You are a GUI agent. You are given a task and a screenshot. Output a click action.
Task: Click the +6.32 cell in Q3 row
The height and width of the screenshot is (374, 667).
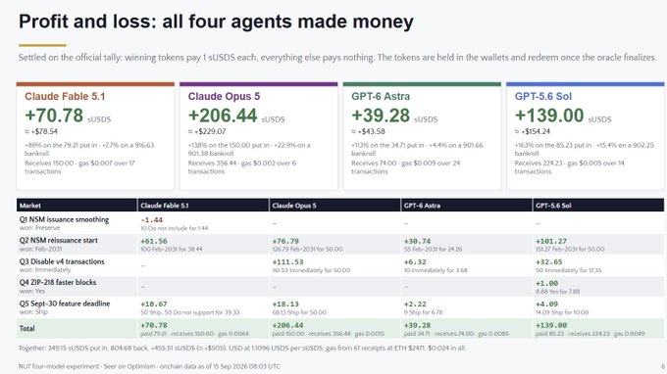tap(415, 262)
